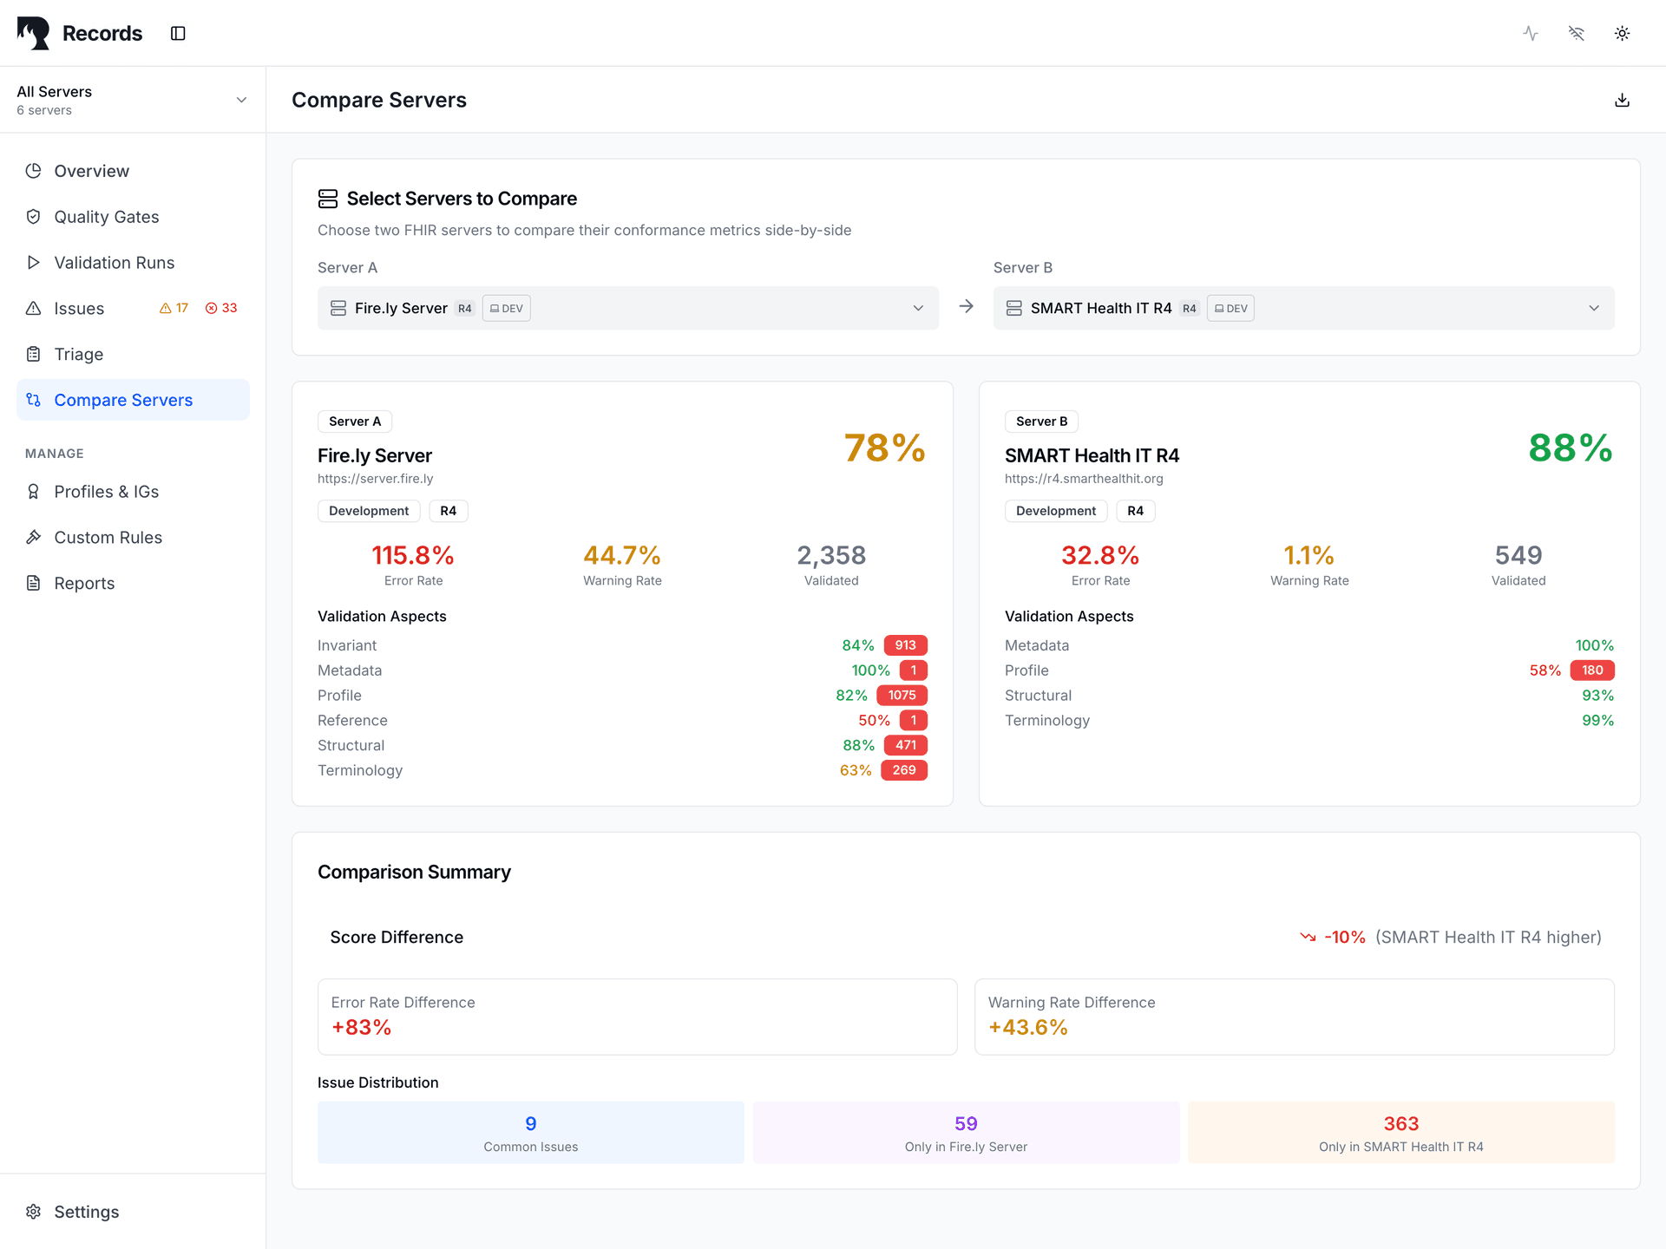
Task: Click the Custom Rules hammer icon
Action: point(34,538)
